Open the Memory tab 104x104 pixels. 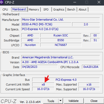pyautogui.click(x=34, y=10)
